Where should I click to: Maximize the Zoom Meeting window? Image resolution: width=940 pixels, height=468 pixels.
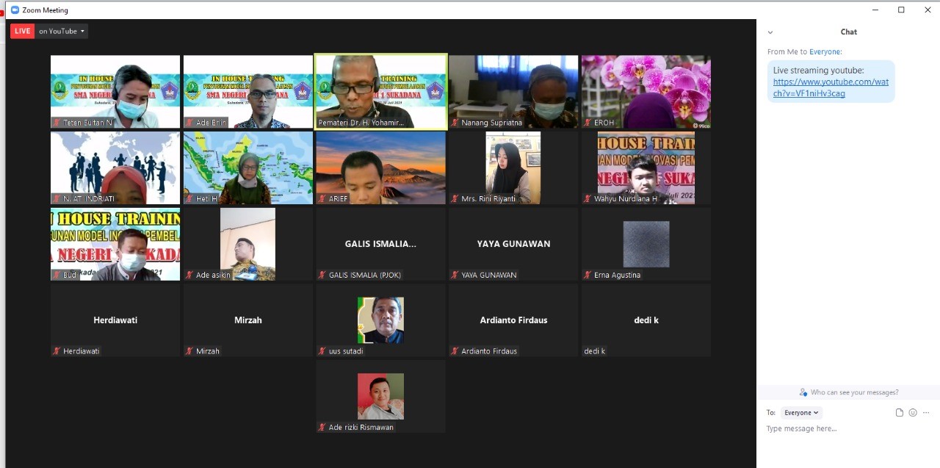coord(901,10)
